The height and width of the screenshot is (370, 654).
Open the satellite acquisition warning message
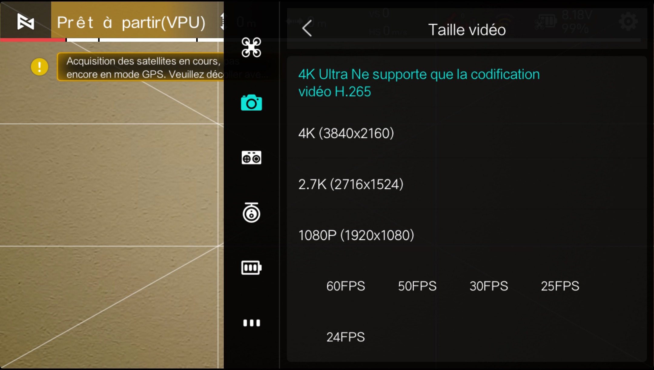(140, 67)
